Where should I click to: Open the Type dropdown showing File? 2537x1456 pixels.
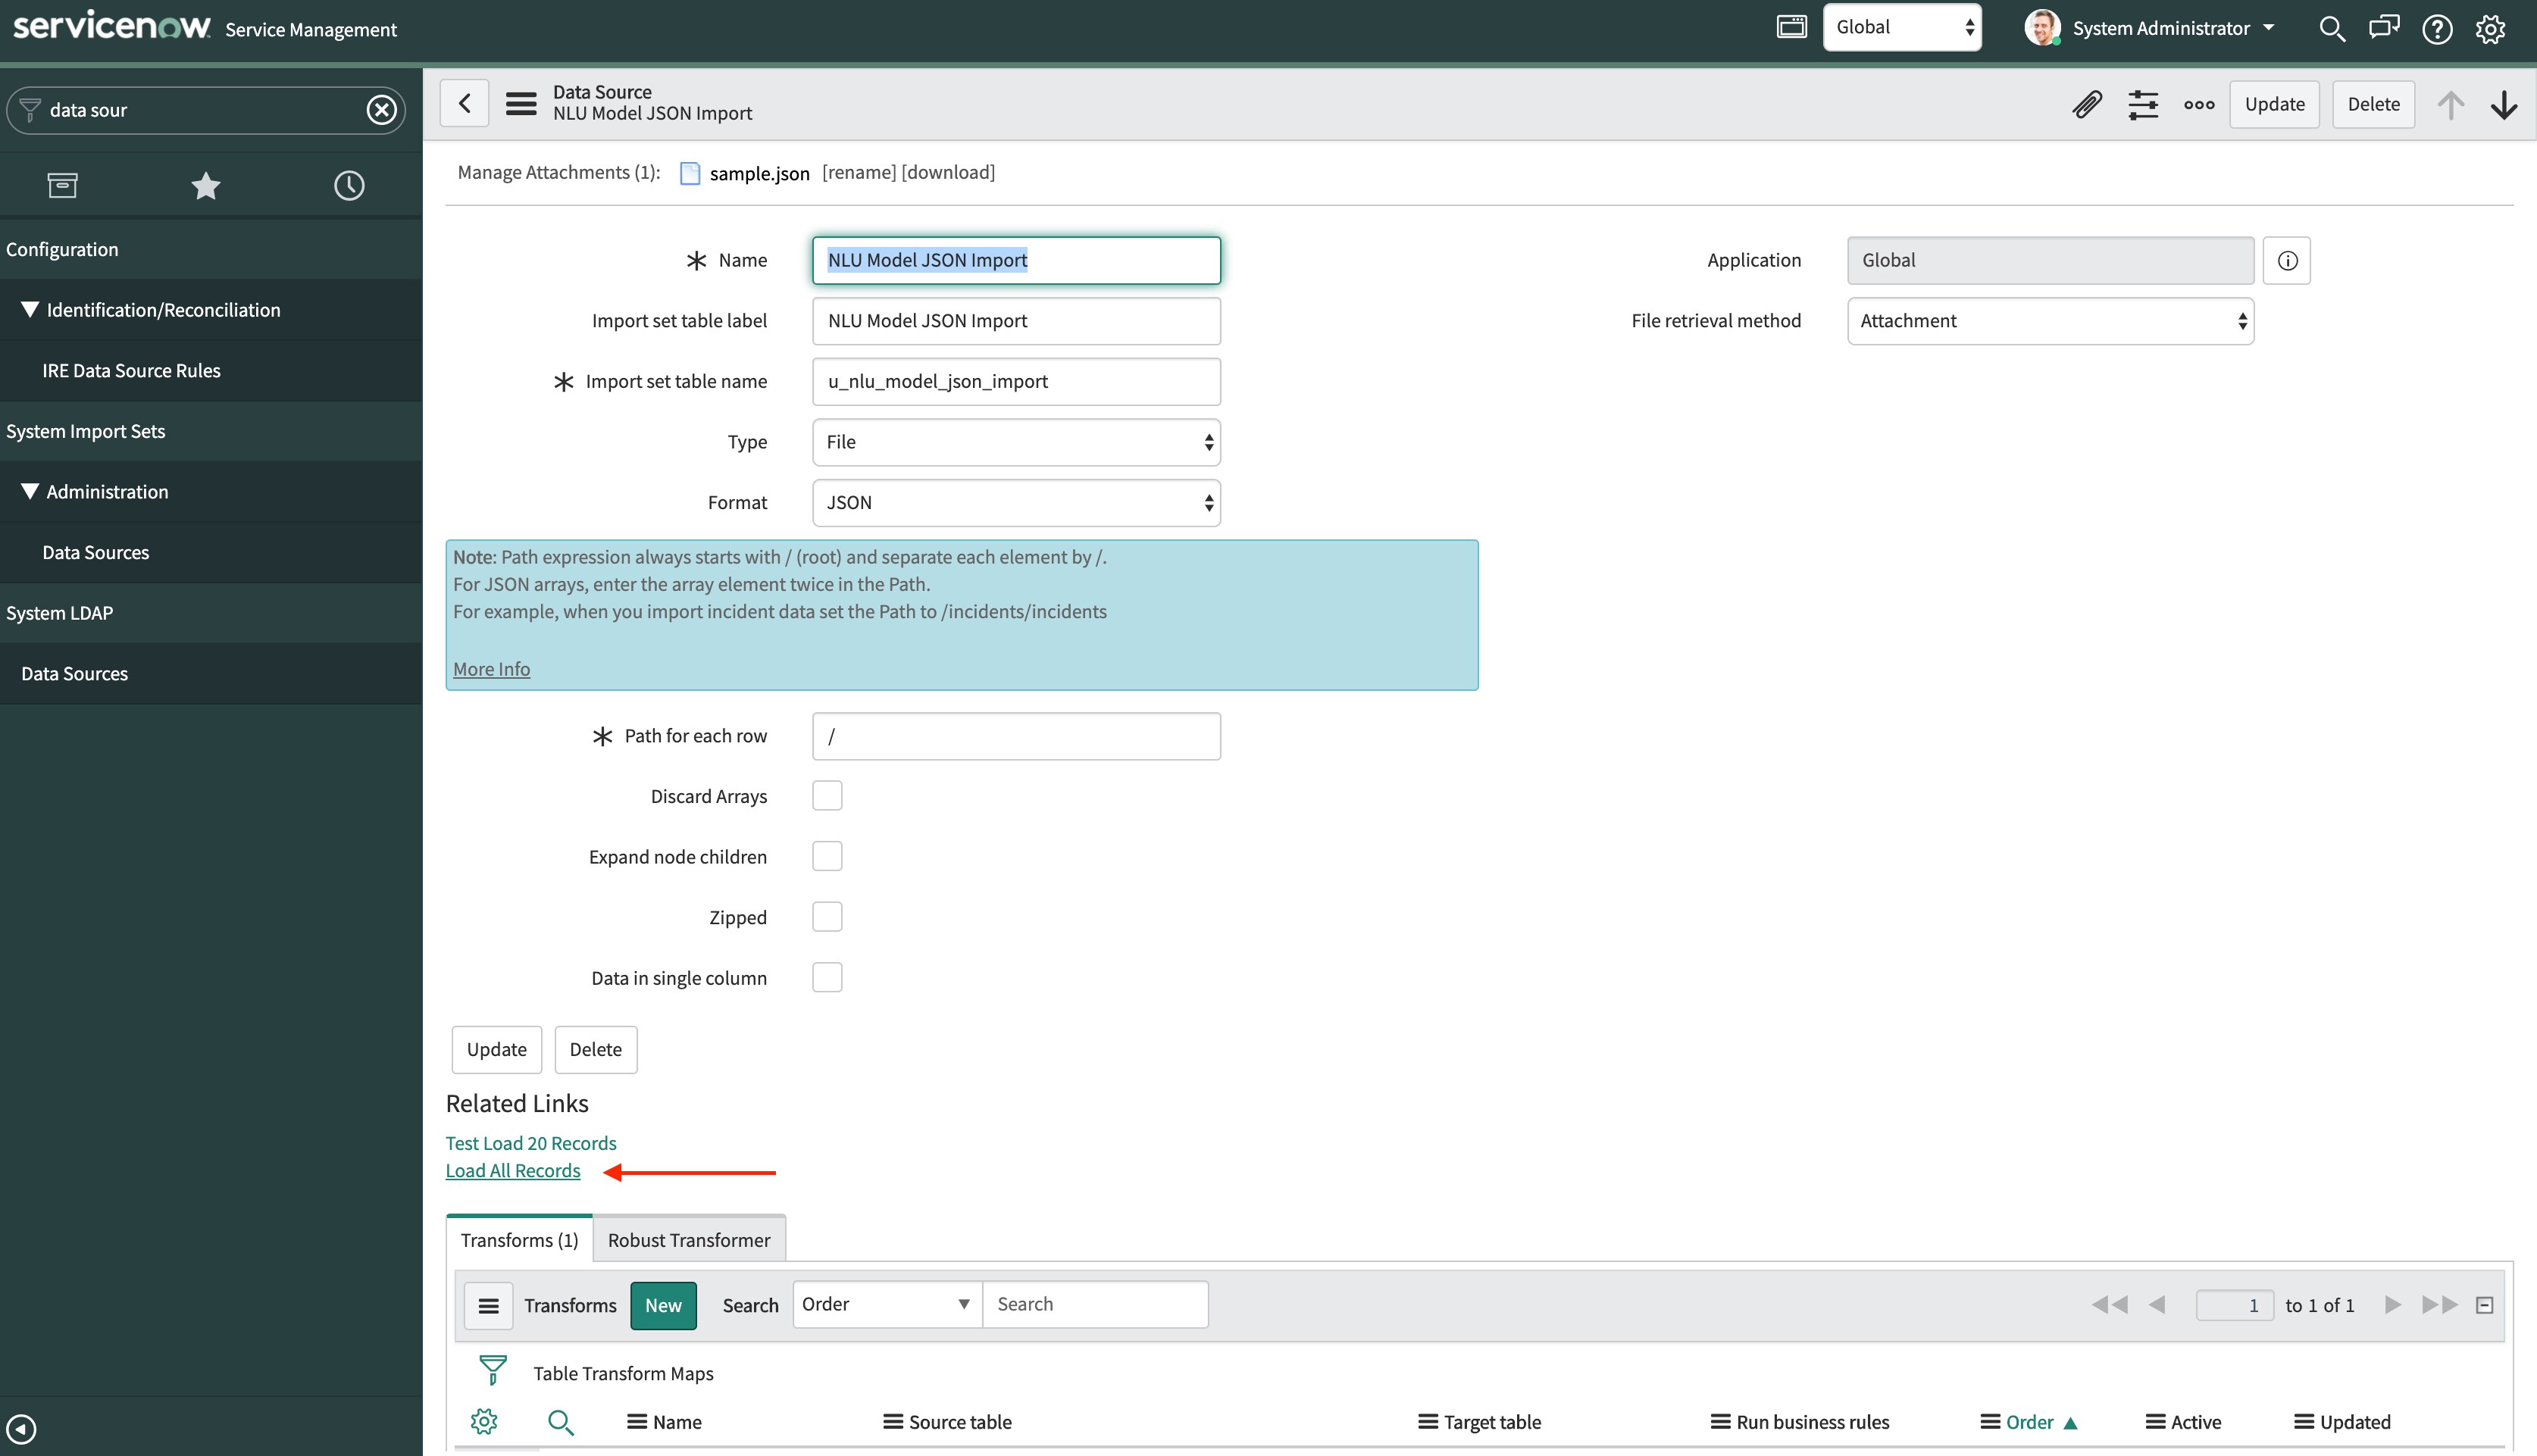(1016, 442)
